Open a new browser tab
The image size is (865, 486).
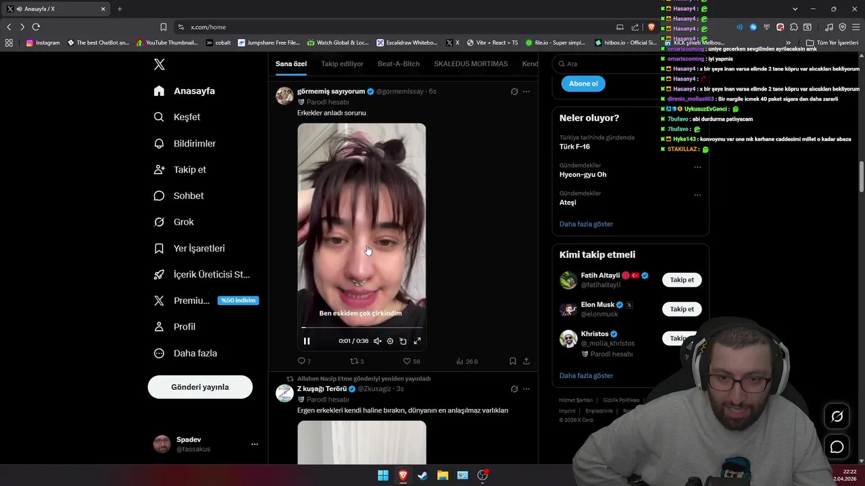tap(120, 9)
